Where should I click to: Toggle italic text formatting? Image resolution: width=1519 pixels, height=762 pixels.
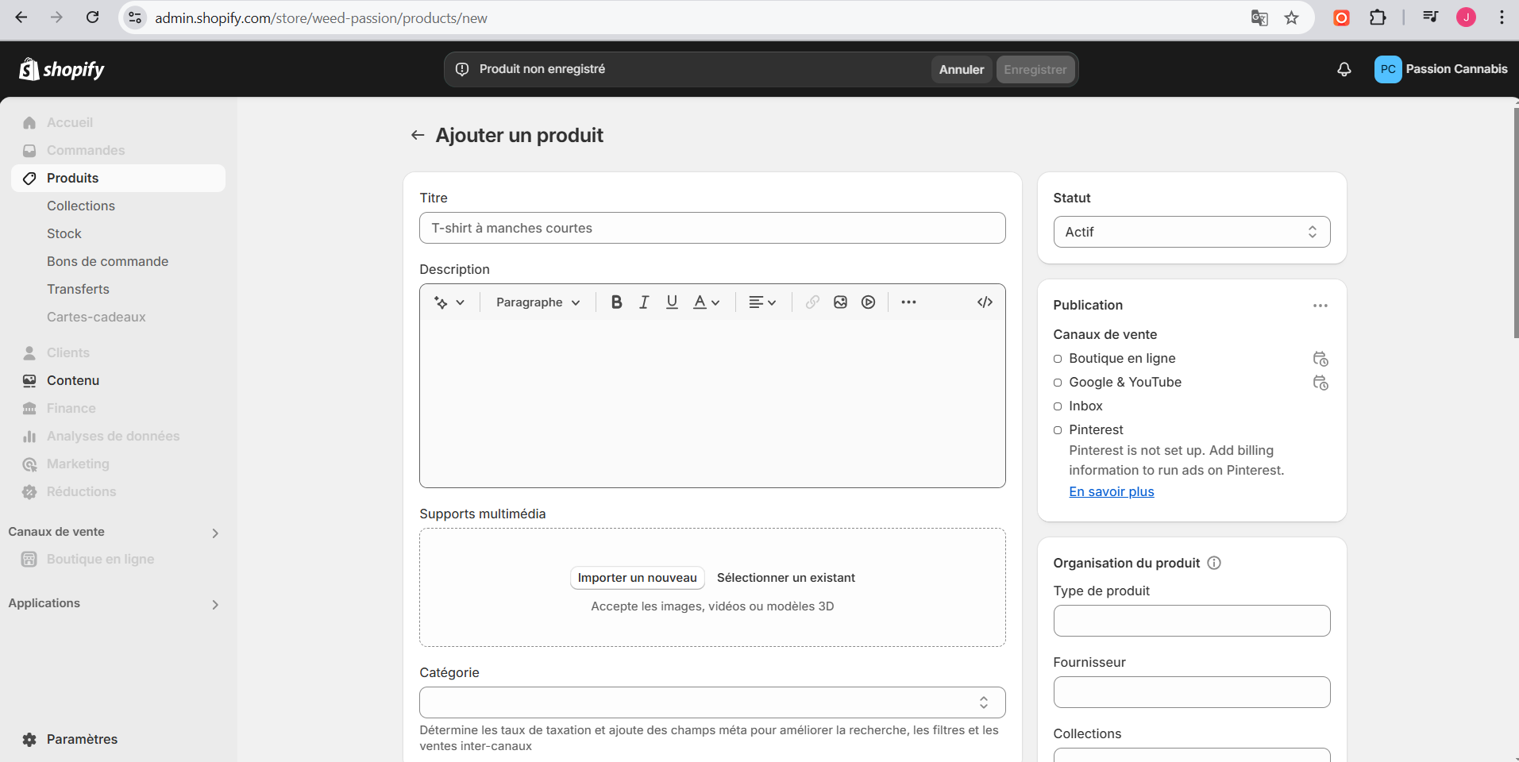644,302
